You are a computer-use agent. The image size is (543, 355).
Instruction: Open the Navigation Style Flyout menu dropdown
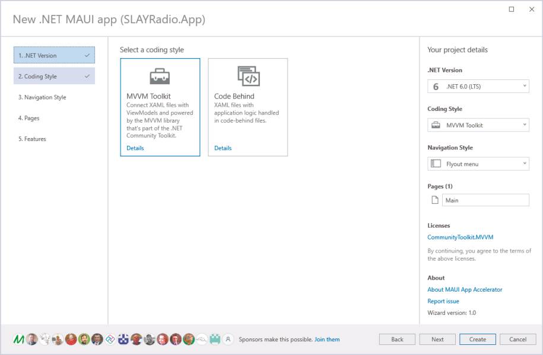click(x=478, y=164)
